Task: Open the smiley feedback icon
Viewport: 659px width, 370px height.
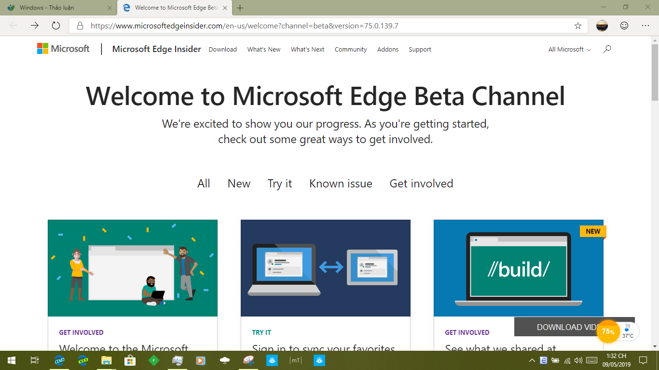Action: pos(624,26)
